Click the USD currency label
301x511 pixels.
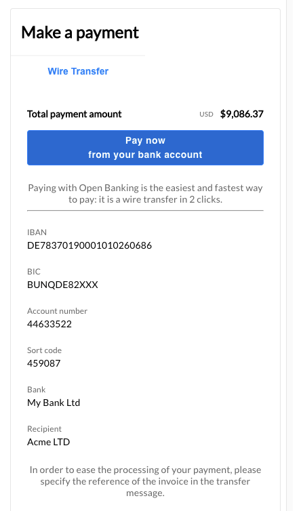pyautogui.click(x=206, y=115)
